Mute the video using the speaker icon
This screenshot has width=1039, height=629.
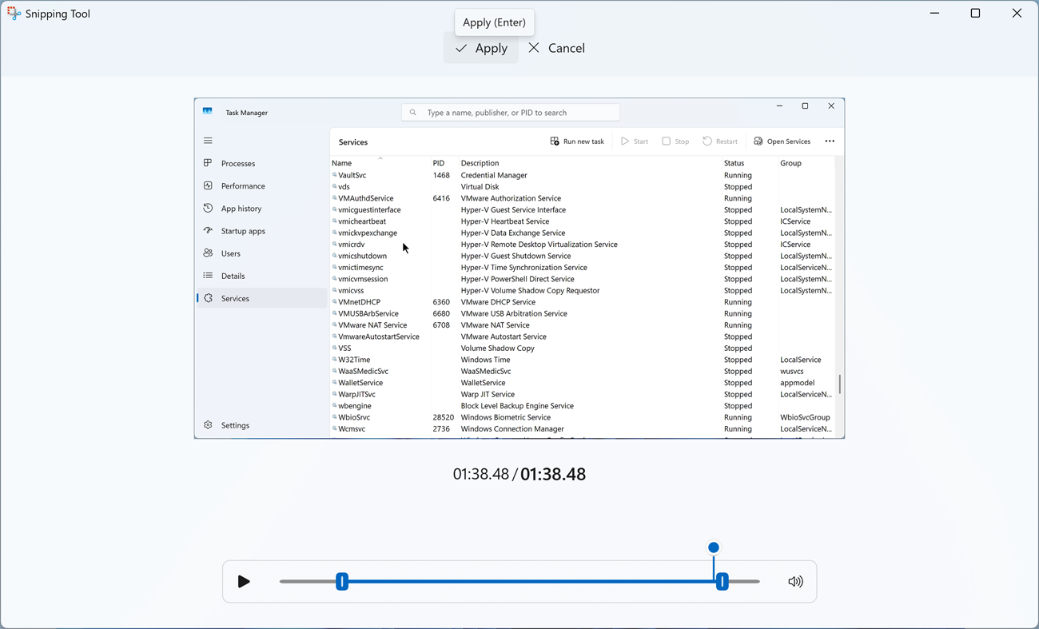(x=795, y=582)
